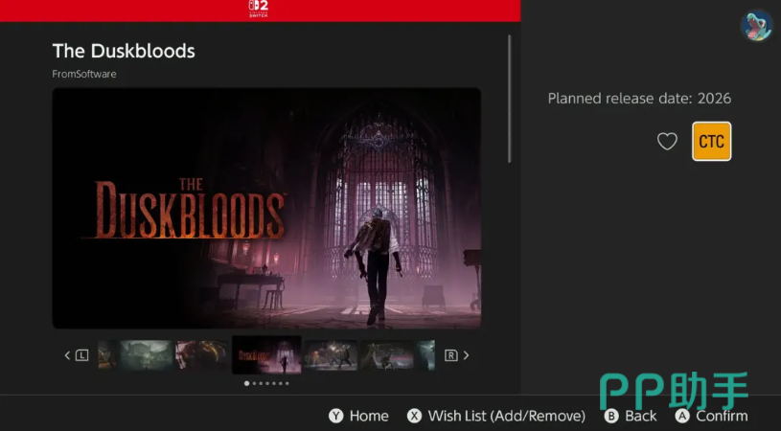Viewport: 781px width, 431px height.
Task: Select the Back label in footer
Action: click(x=640, y=416)
